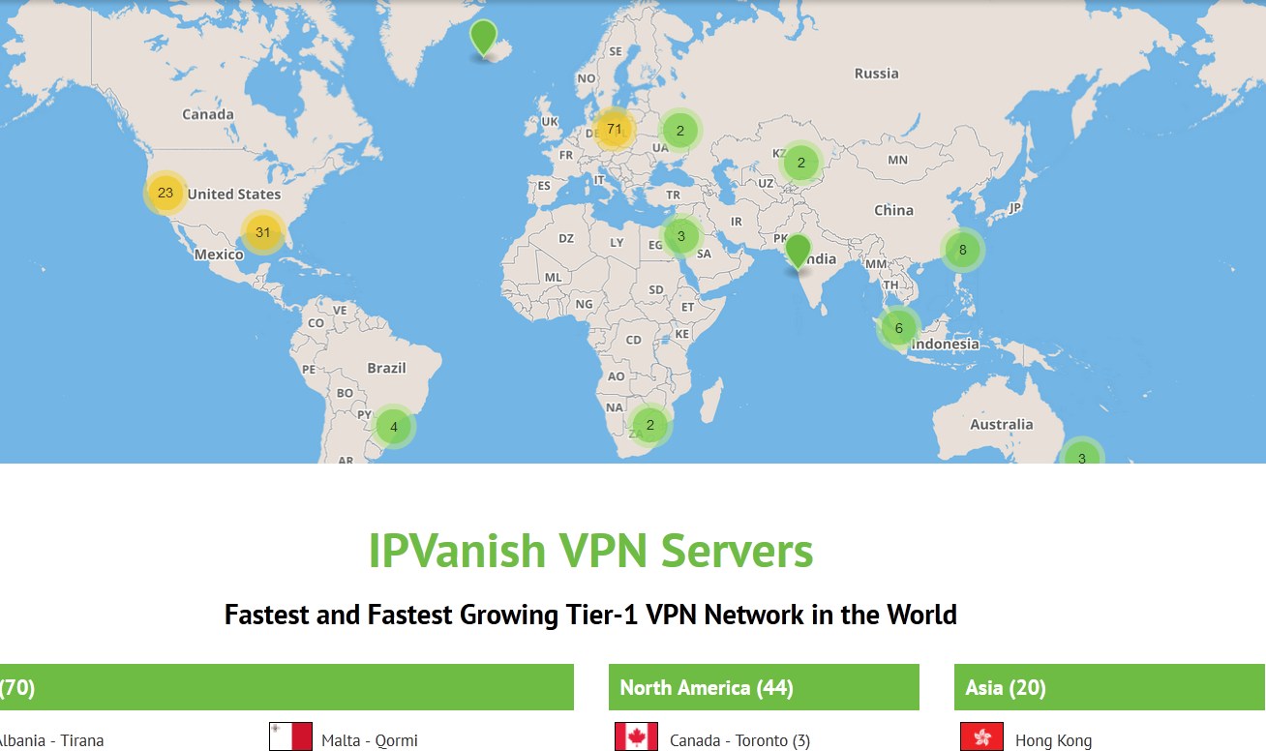
Task: Click the Australia label on the map
Action: [x=1002, y=424]
